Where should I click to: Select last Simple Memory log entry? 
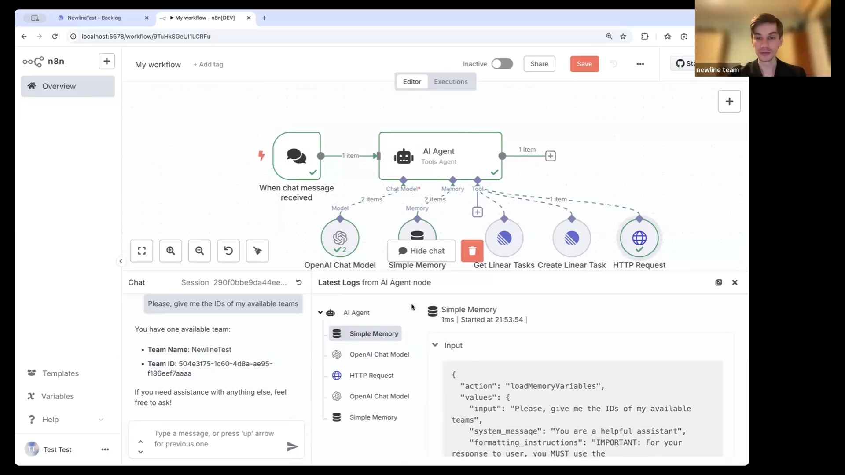(x=365, y=417)
